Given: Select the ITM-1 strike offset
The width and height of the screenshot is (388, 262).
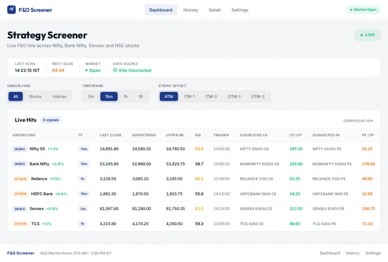Looking at the screenshot, I should pos(189,97).
